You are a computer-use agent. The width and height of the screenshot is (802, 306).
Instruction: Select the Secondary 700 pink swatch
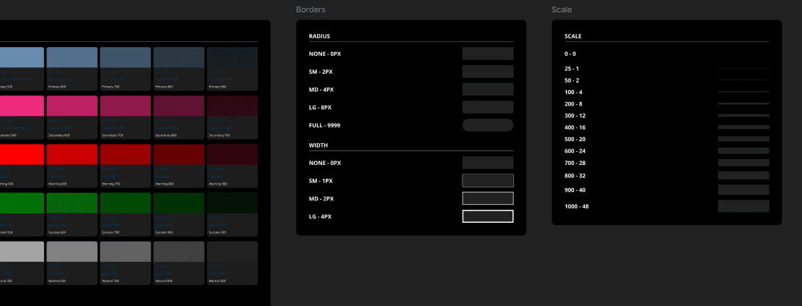pyautogui.click(x=125, y=106)
